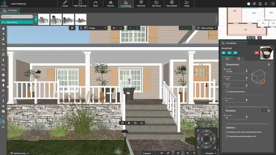The width and height of the screenshot is (276, 155).
Task: Select the Materials tab
Action: [141, 4]
